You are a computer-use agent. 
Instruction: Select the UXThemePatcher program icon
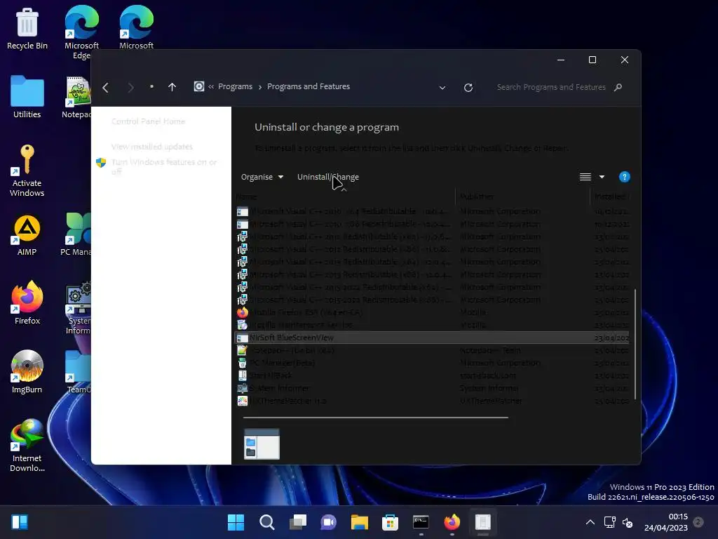242,401
